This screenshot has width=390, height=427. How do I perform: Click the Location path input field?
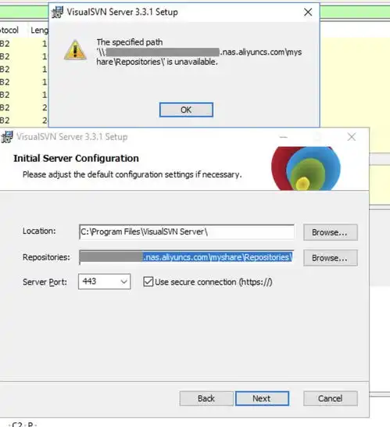[x=187, y=231]
